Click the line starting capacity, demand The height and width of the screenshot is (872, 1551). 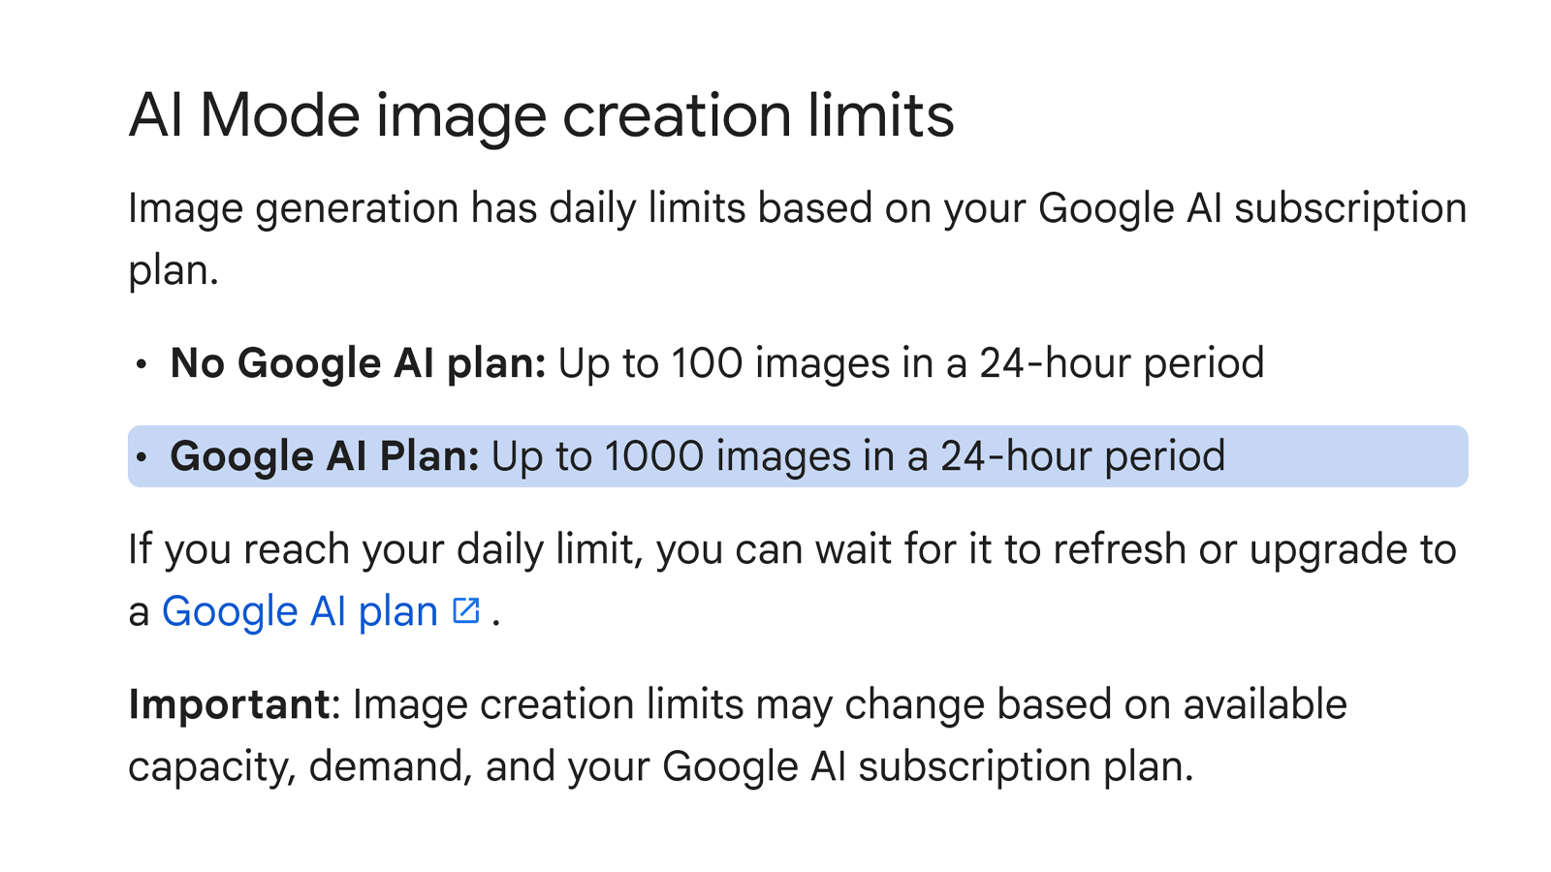pos(659,767)
